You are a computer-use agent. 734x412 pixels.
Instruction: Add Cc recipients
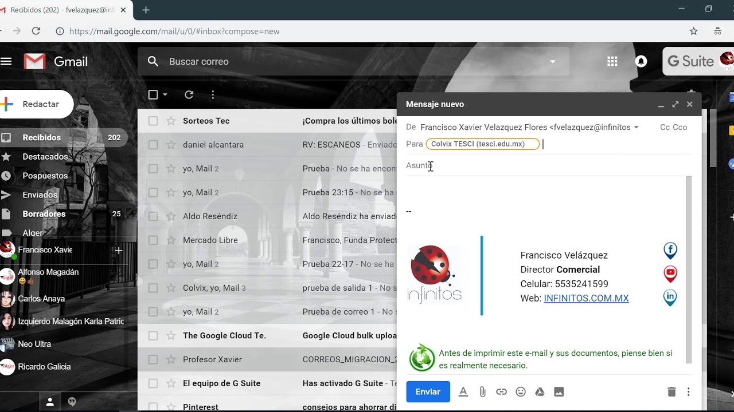point(665,127)
